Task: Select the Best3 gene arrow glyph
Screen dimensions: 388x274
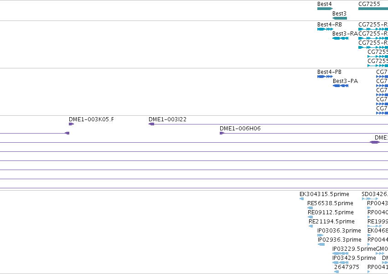Action: tap(340, 18)
